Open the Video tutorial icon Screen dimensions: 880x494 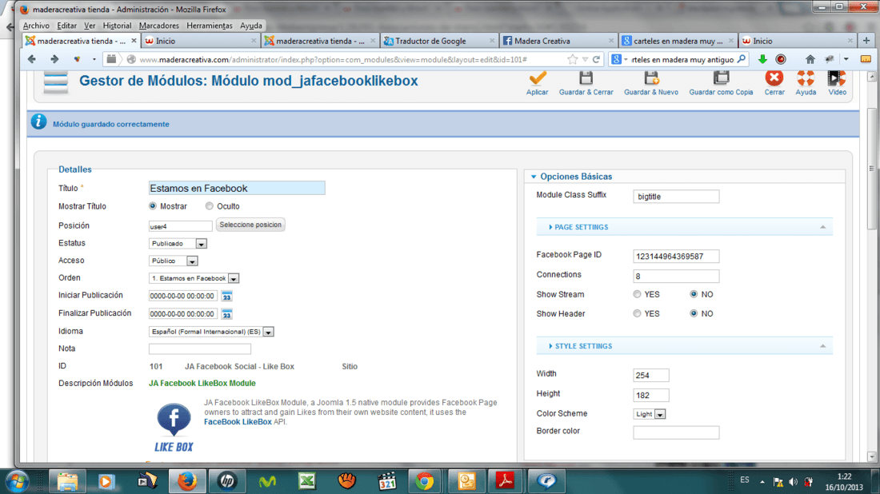pos(837,78)
